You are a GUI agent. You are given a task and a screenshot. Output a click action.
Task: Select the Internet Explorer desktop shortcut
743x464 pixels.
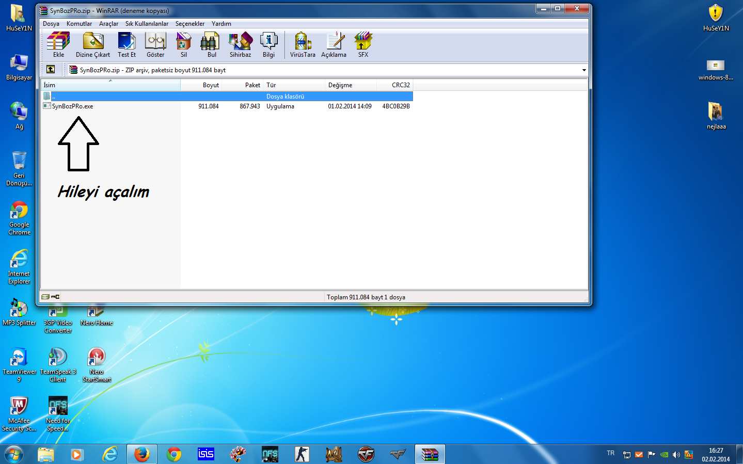pyautogui.click(x=19, y=267)
